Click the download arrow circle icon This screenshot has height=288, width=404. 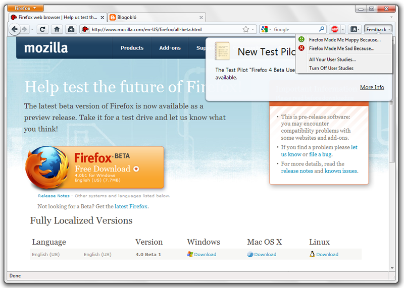(136, 169)
